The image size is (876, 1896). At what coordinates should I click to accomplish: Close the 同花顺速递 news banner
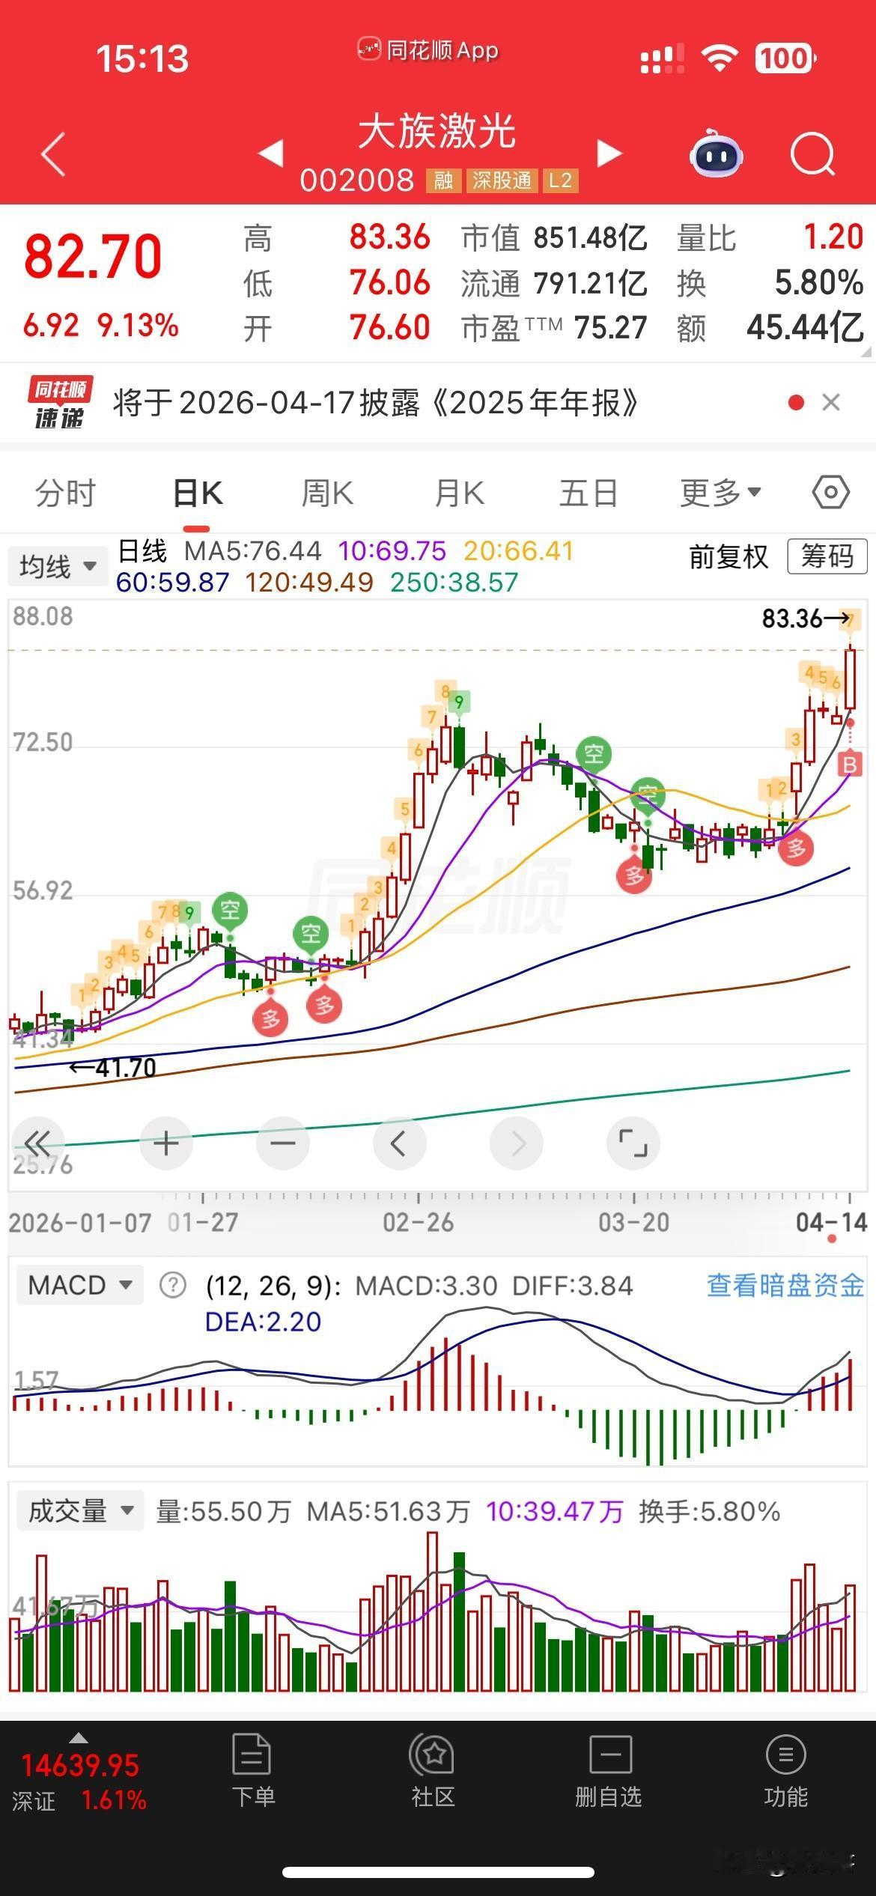831,403
